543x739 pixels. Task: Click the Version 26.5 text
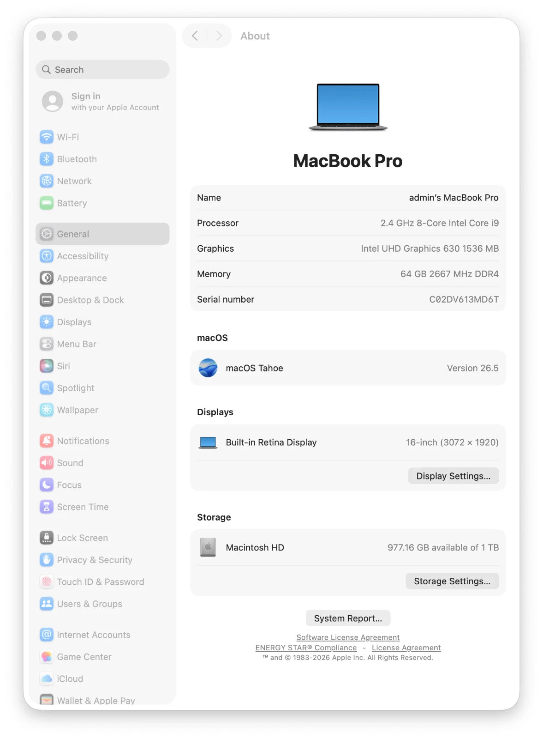tap(473, 368)
